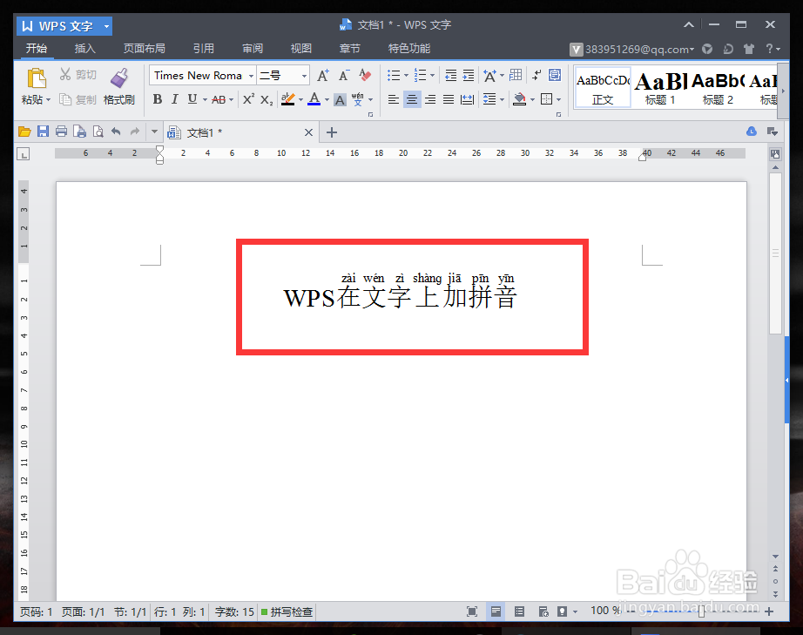The width and height of the screenshot is (803, 635).
Task: Toggle bold formatting
Action: click(158, 99)
